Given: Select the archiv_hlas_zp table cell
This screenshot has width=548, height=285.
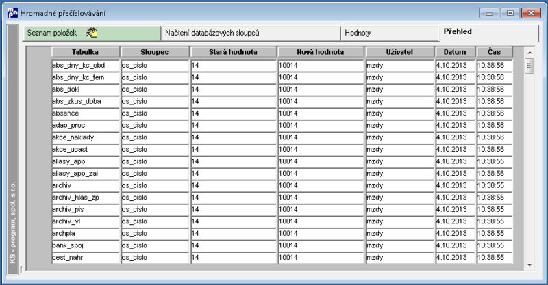Looking at the screenshot, I should [86, 198].
